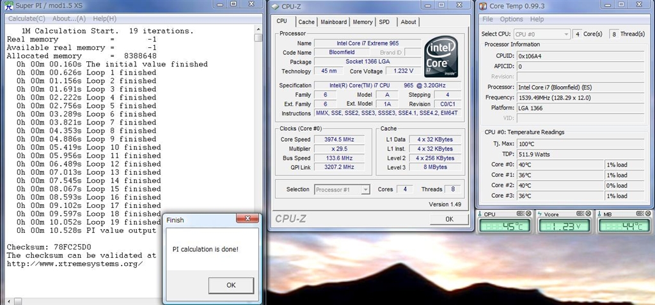This screenshot has height=305, width=655.
Task: Click the Core Speed value '3974.5 MHz'
Action: pos(339,140)
